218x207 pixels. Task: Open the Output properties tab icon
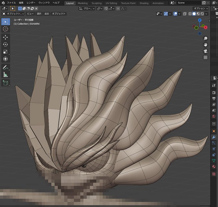214,99
